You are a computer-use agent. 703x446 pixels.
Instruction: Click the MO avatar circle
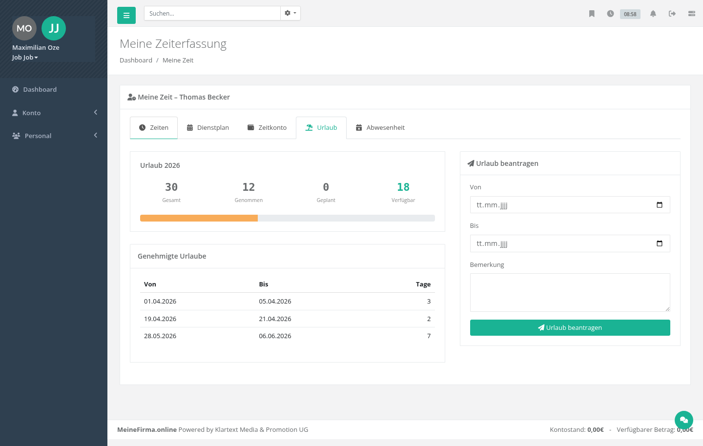coord(24,28)
